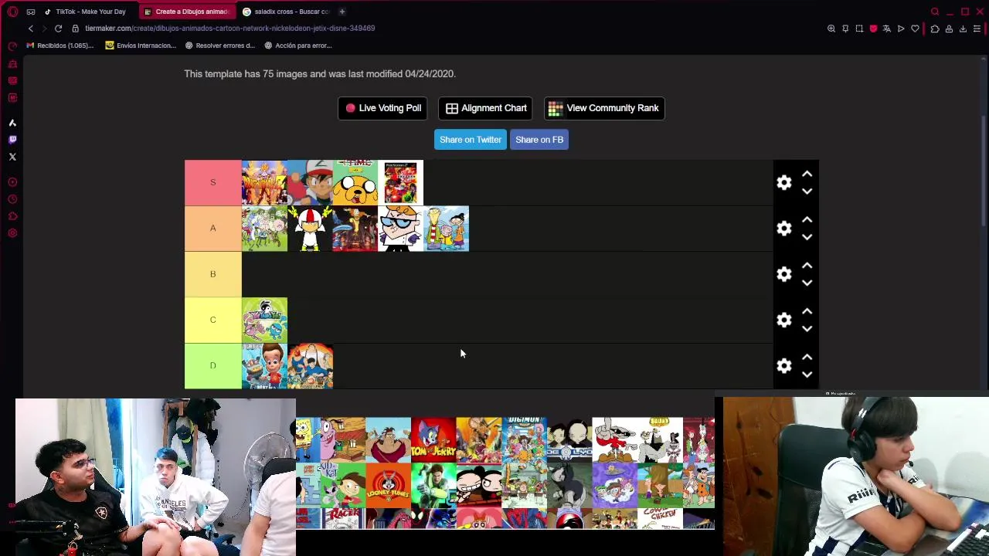Viewport: 989px width, 556px height.
Task: Reload the page with refresh icon
Action: (58, 29)
